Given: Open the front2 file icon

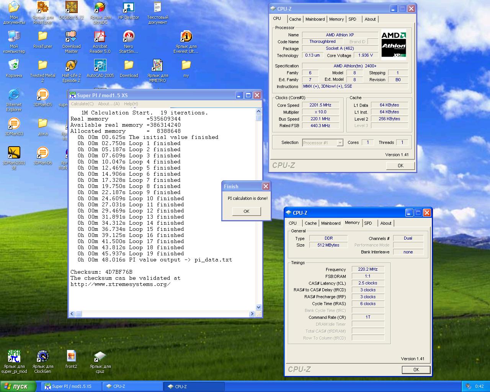Looking at the screenshot, I should pos(71,356).
